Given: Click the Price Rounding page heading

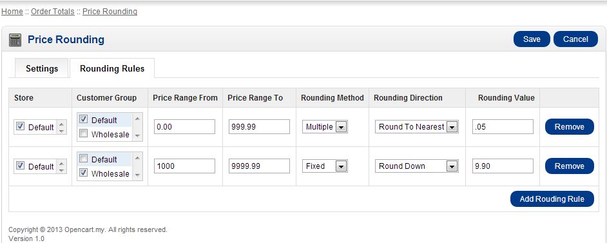Looking at the screenshot, I should [66, 39].
